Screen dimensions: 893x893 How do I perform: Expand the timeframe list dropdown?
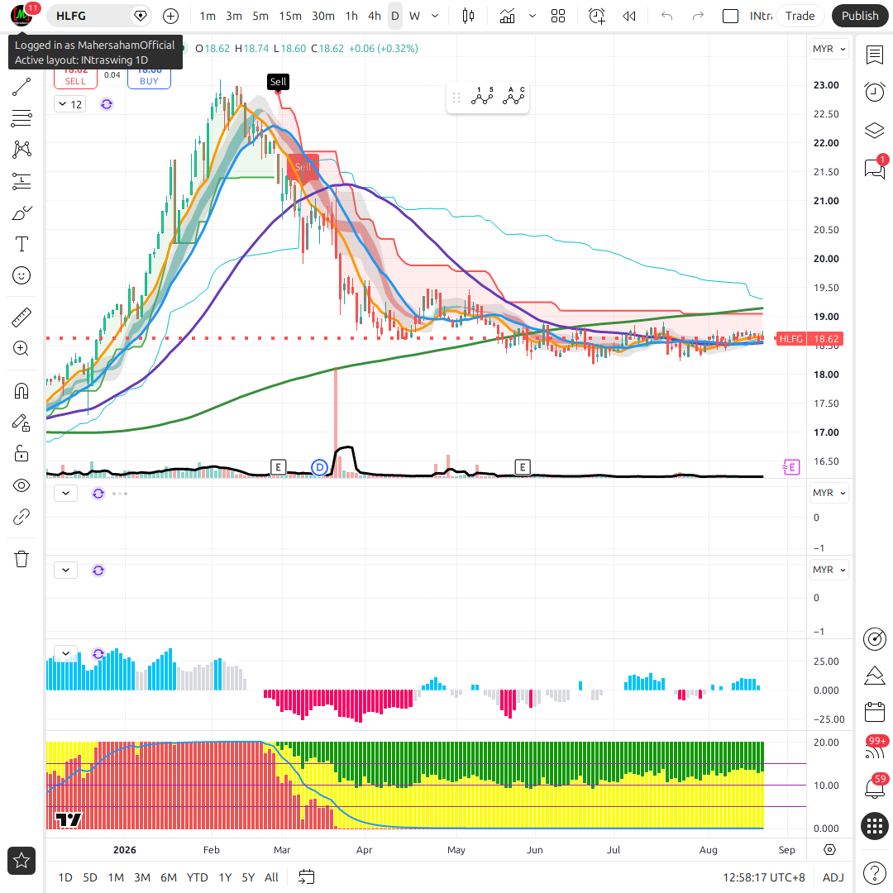(x=435, y=16)
